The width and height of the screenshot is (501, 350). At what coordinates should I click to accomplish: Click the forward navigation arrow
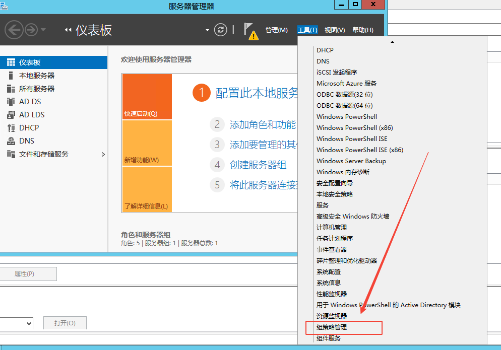pos(31,30)
